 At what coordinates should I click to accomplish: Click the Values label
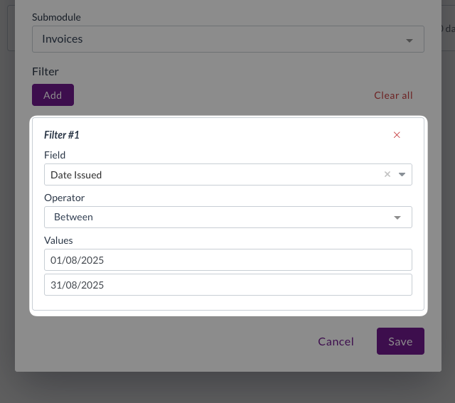58,240
